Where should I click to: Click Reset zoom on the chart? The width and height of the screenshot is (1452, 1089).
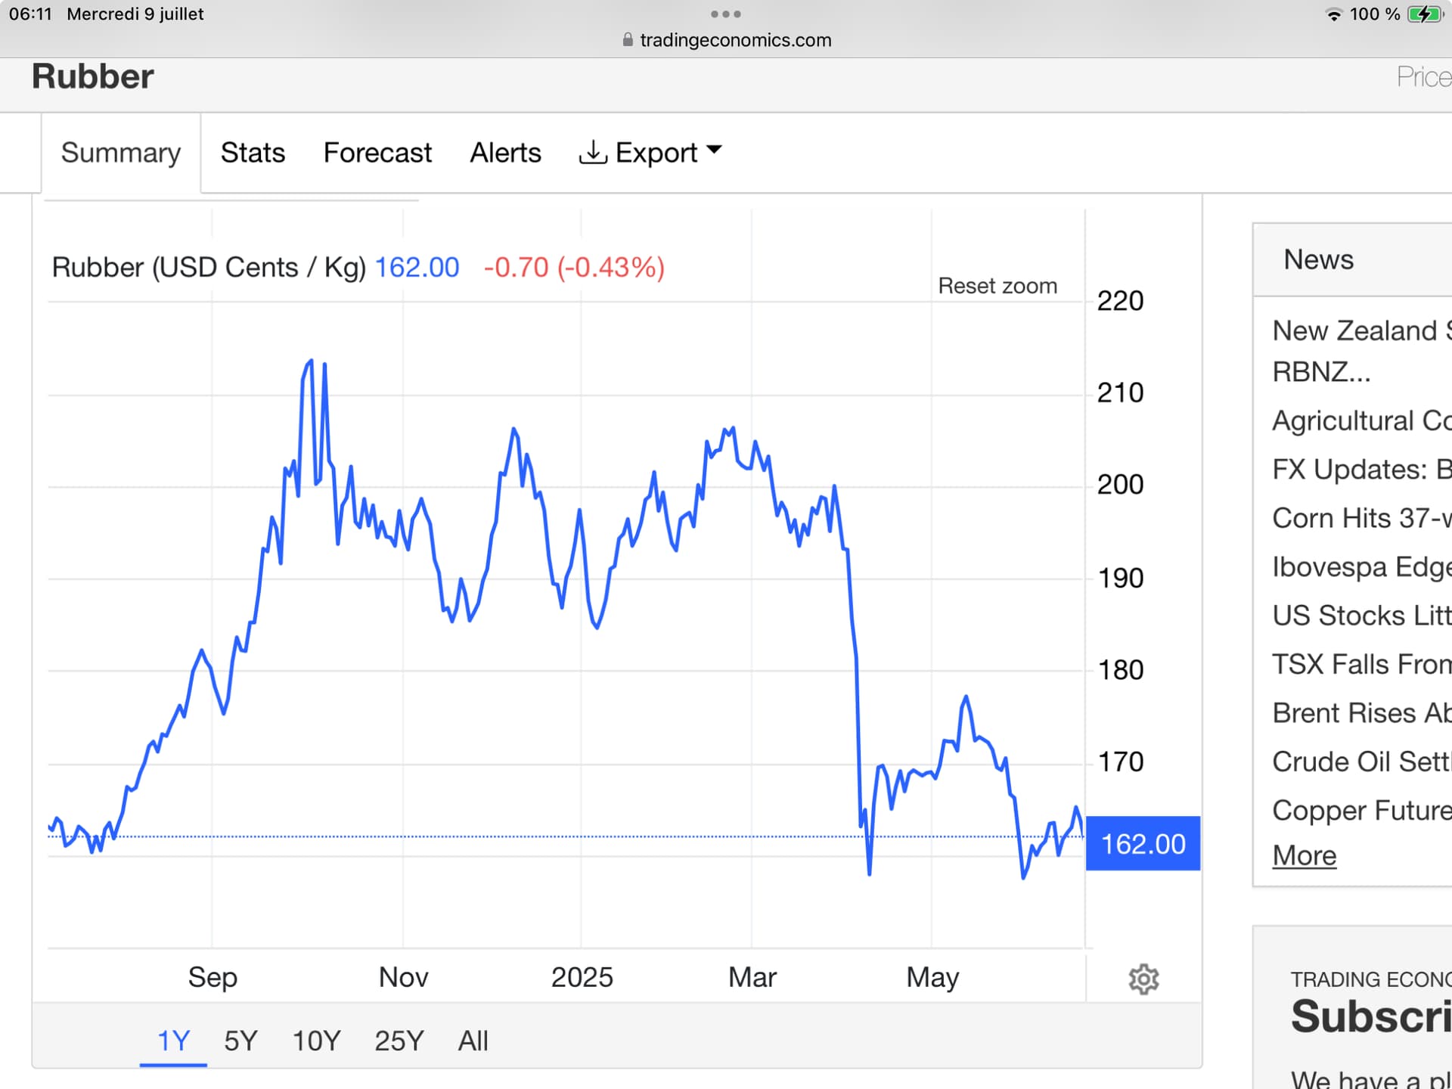click(997, 286)
